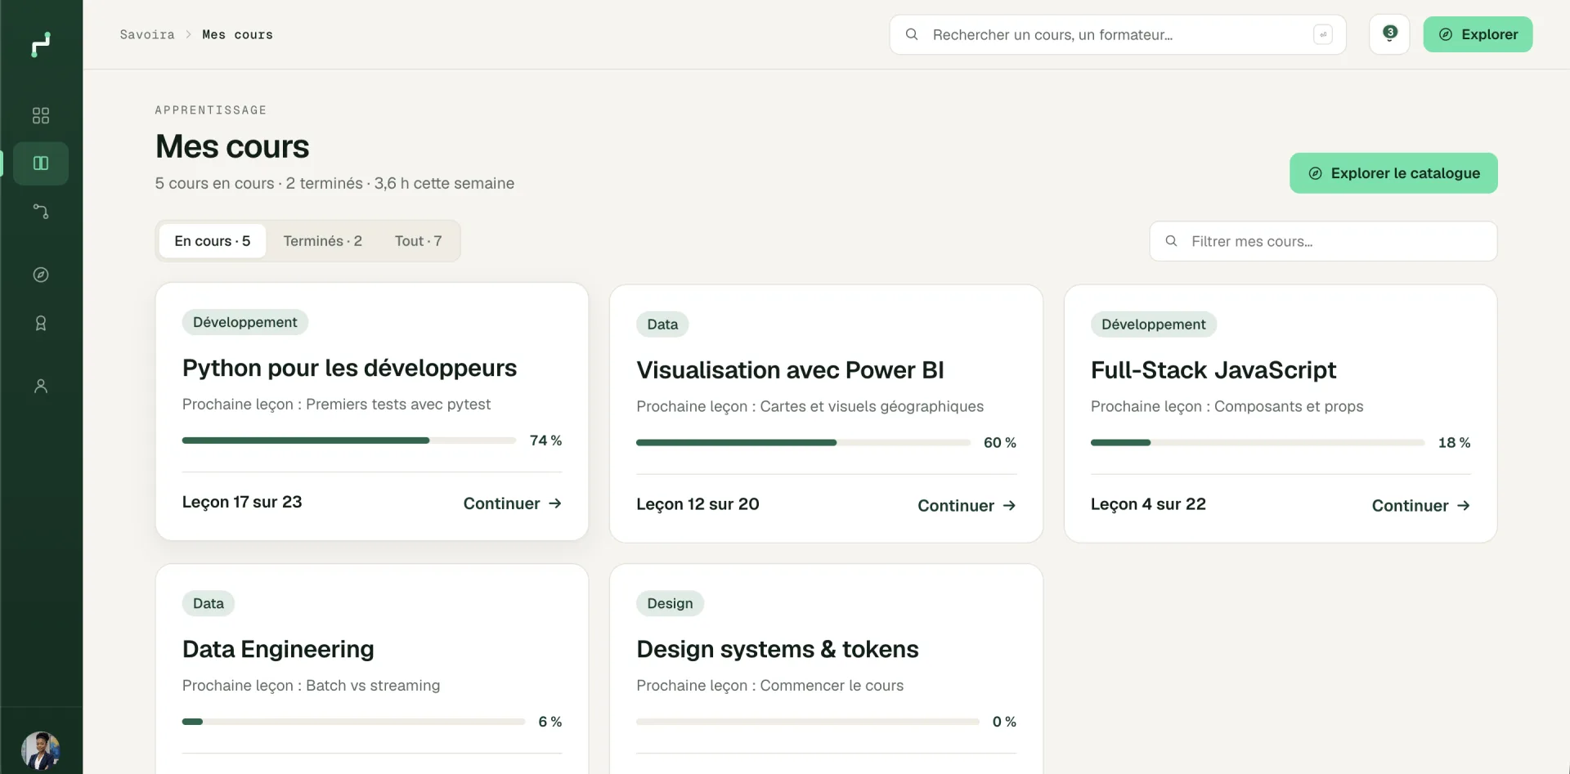Click the Savoira logo in sidebar
The image size is (1570, 774).
pos(41,44)
